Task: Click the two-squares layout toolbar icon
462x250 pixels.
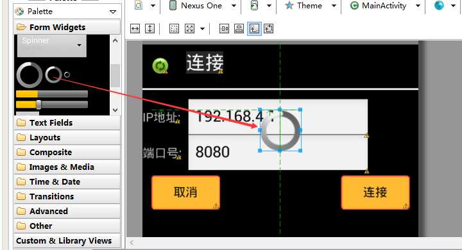Action: pyautogui.click(x=224, y=29)
